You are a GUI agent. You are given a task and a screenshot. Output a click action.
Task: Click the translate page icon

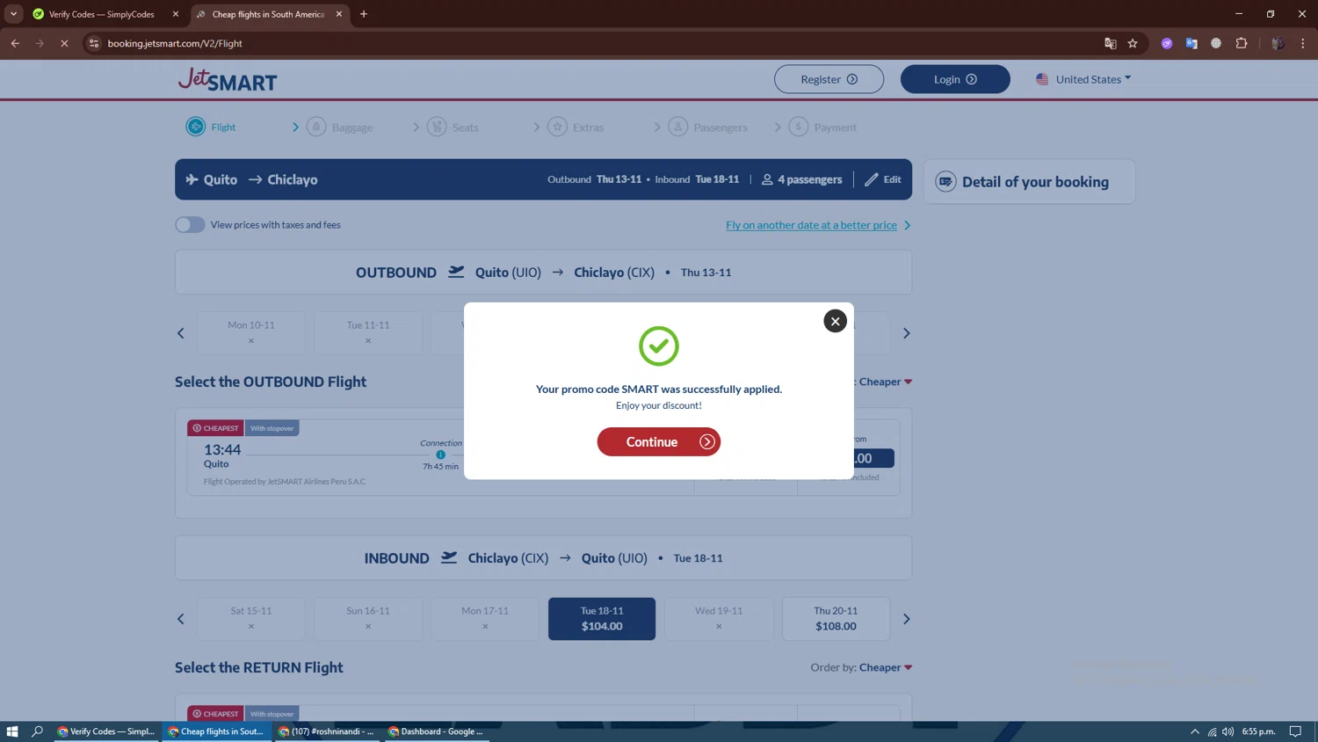pos(1111,43)
